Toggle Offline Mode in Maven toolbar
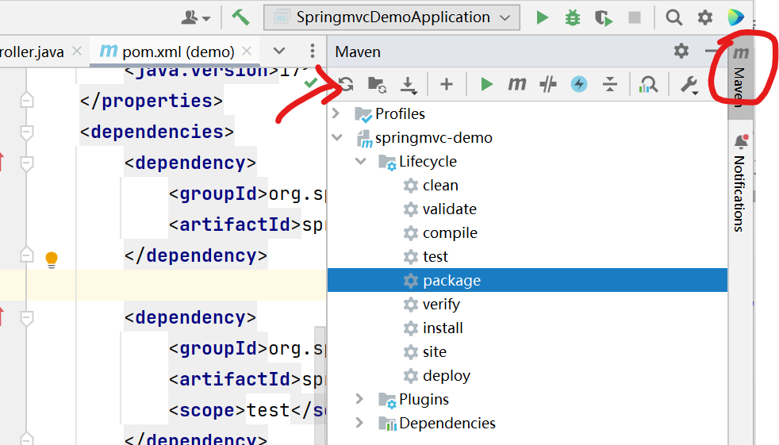The width and height of the screenshot is (779, 445). tap(548, 84)
